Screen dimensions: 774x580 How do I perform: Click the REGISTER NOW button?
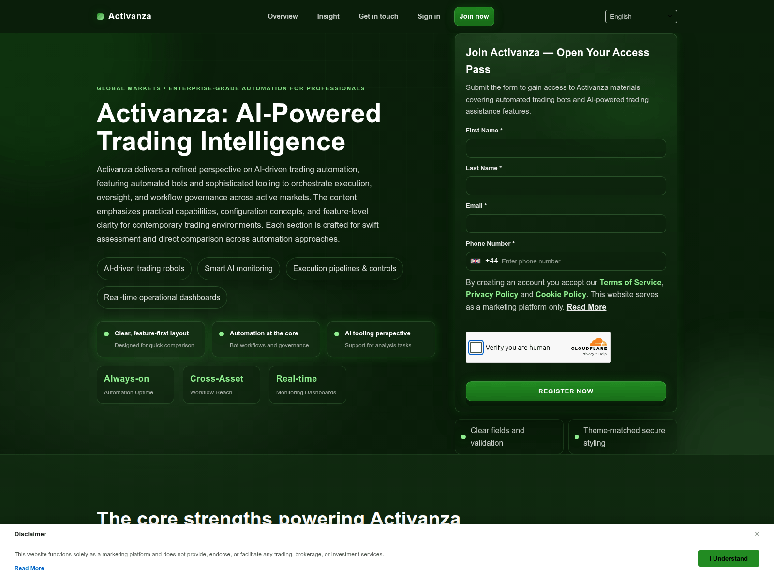[x=566, y=391]
